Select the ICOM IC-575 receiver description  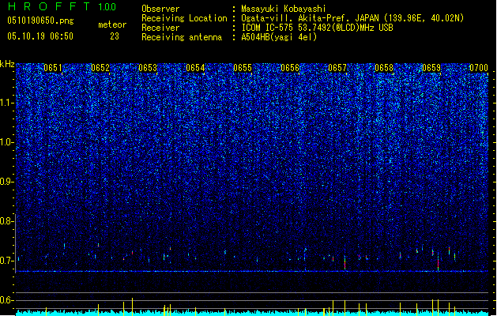(x=318, y=28)
